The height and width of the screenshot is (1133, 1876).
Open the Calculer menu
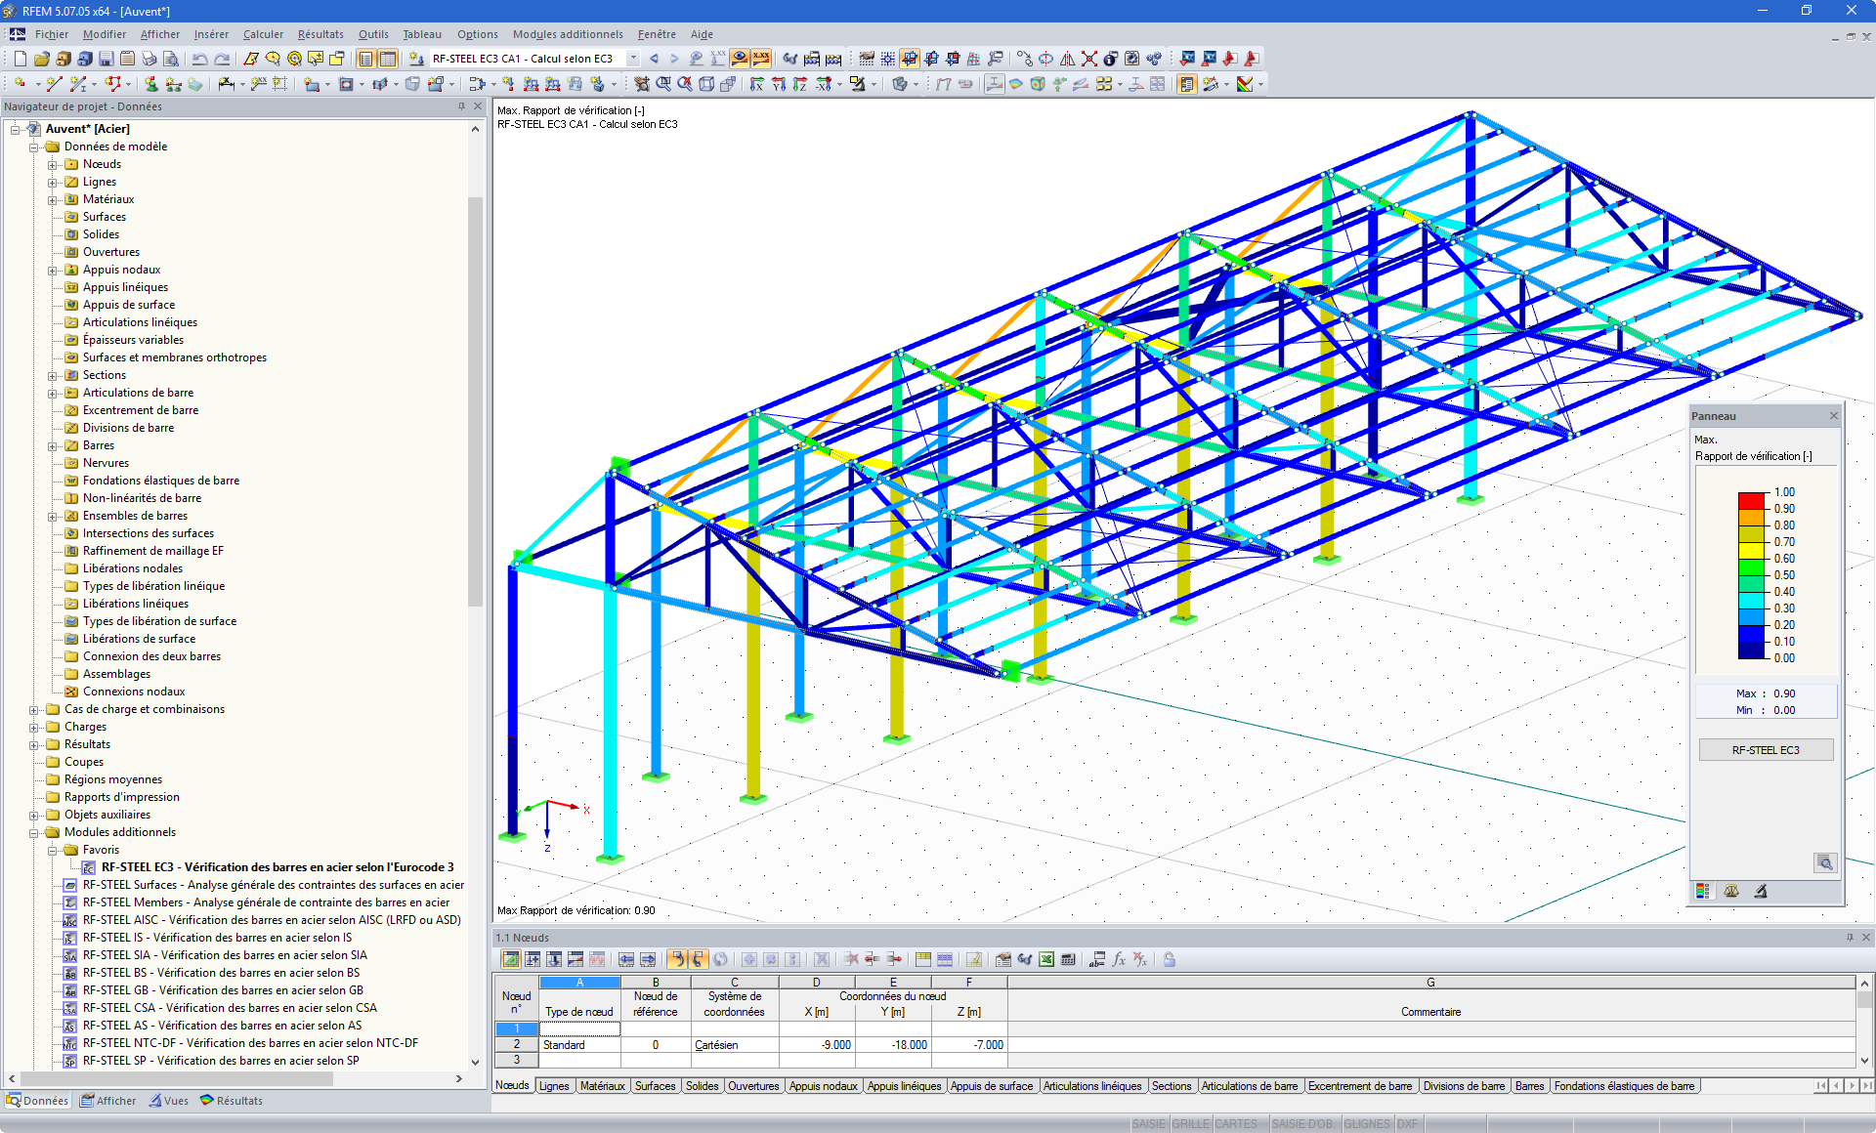coord(263,34)
